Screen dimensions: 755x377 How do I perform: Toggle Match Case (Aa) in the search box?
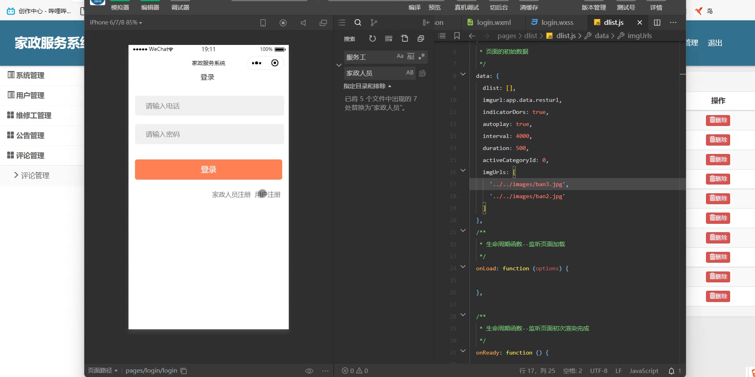point(400,56)
